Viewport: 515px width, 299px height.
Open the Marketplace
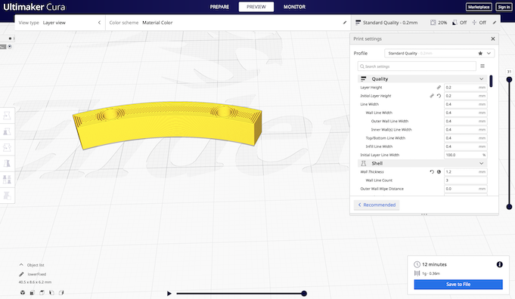(479, 7)
